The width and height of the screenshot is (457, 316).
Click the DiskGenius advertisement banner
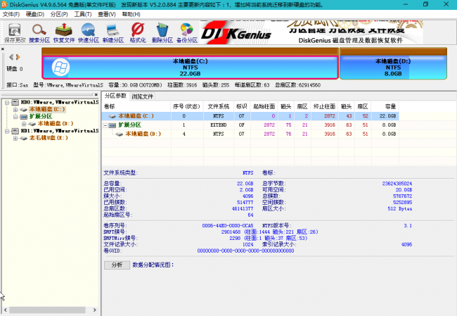(311, 32)
